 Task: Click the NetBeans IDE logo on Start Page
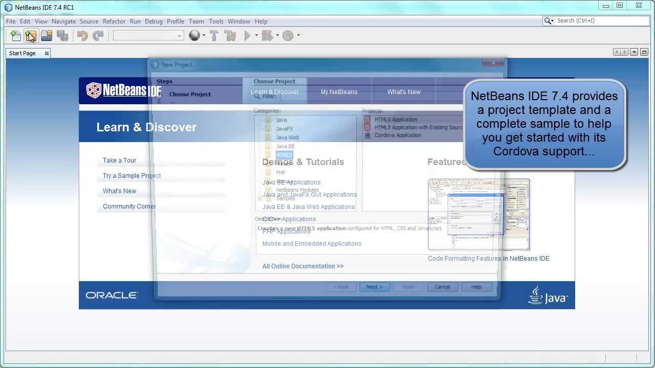pyautogui.click(x=124, y=90)
